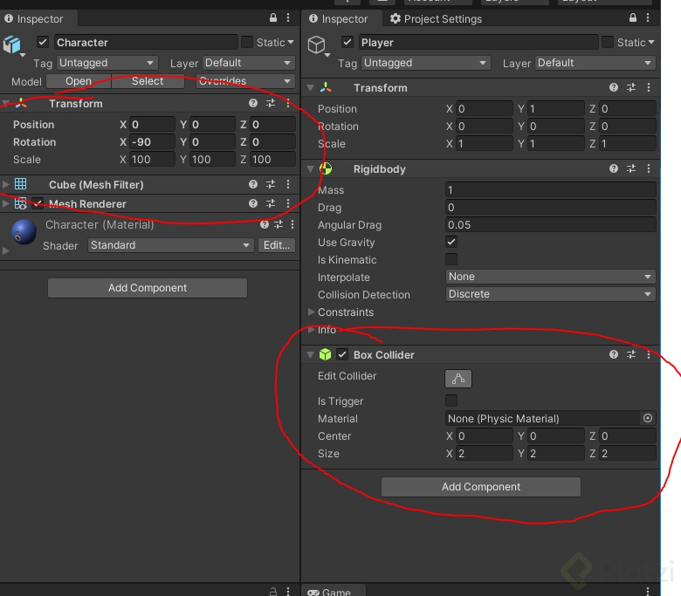Open help for Character Transform component
Viewport: 681px width, 596px height.
point(253,103)
